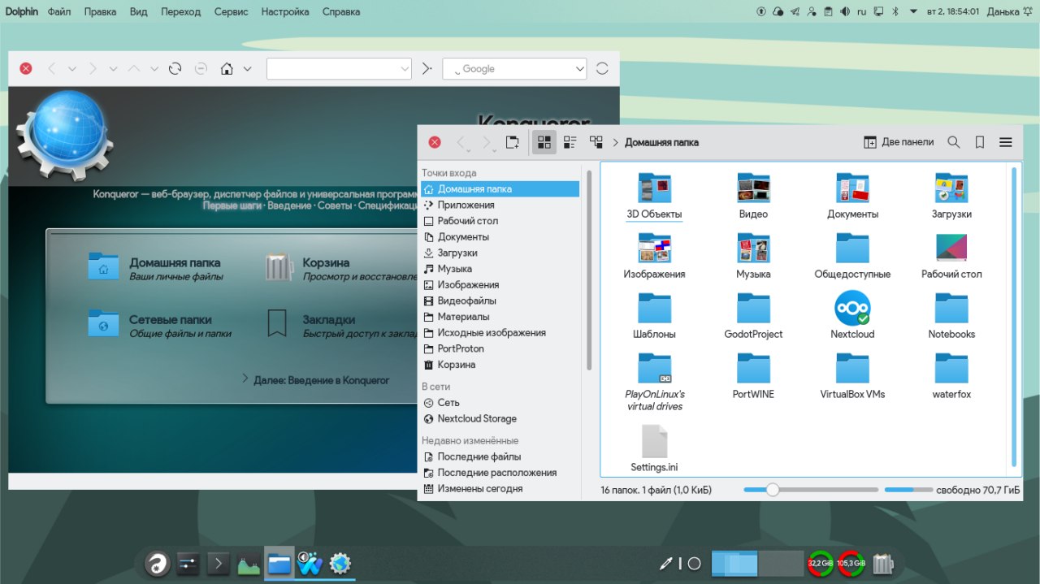Open 'Корзина' link on Konqueror's start page
This screenshot has height=584, width=1040.
click(326, 262)
